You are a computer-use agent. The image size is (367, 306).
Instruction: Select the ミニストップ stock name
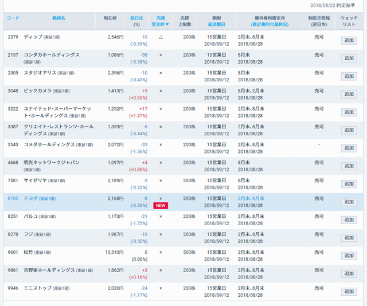(38, 288)
